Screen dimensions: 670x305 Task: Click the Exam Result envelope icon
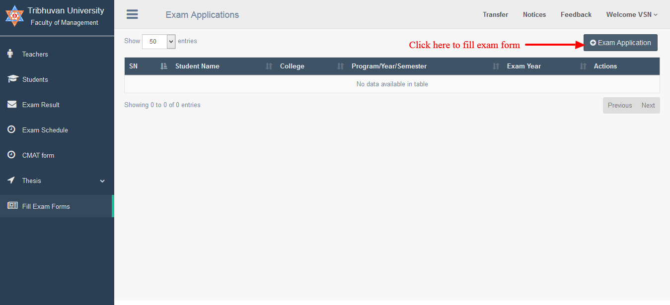coord(12,104)
